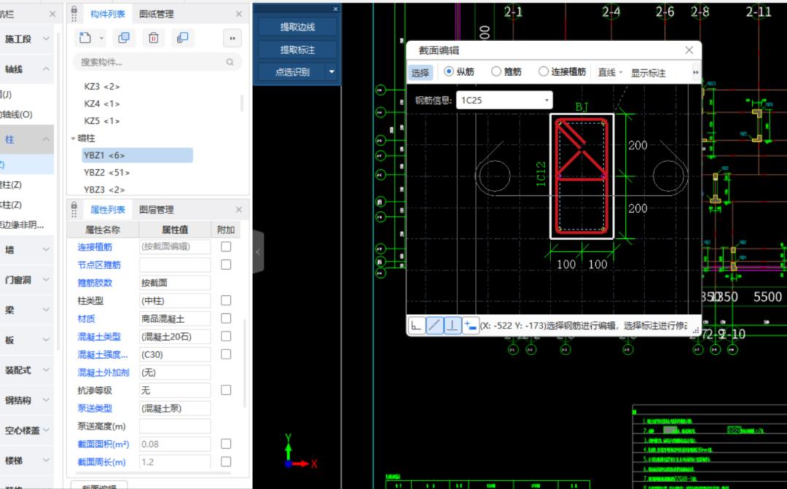This screenshot has height=489, width=787.
Task: Check the 截面周长 附加 checkbox
Action: (226, 462)
